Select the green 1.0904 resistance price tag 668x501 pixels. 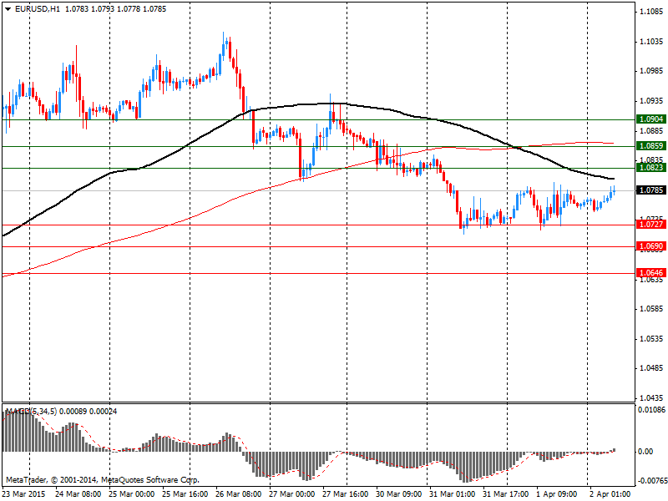coord(651,119)
